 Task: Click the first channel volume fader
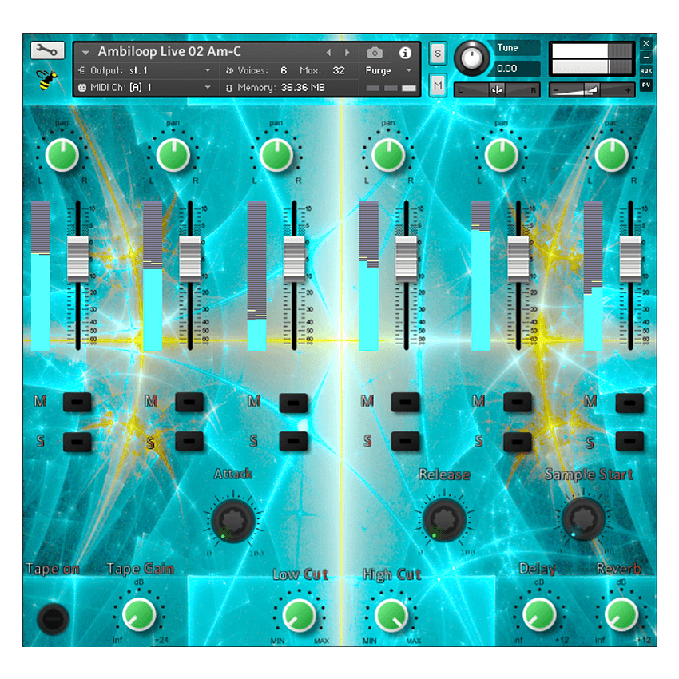coord(77,258)
